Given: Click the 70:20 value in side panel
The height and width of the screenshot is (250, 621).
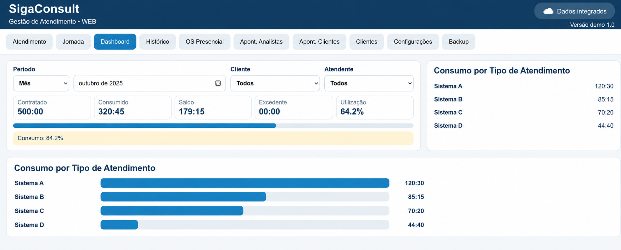Looking at the screenshot, I should 606,113.
